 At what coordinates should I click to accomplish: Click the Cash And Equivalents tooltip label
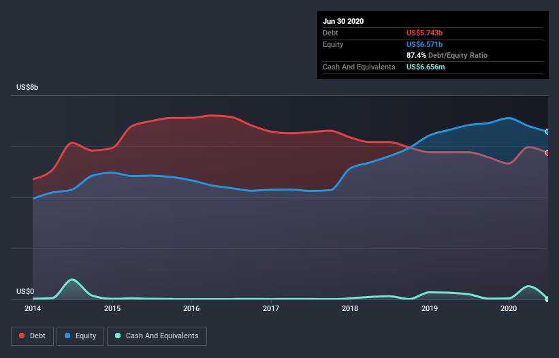(359, 67)
